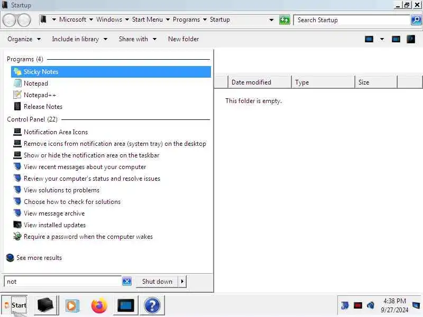This screenshot has height=317, width=423.
Task: Click the Shut down button
Action: (157, 282)
